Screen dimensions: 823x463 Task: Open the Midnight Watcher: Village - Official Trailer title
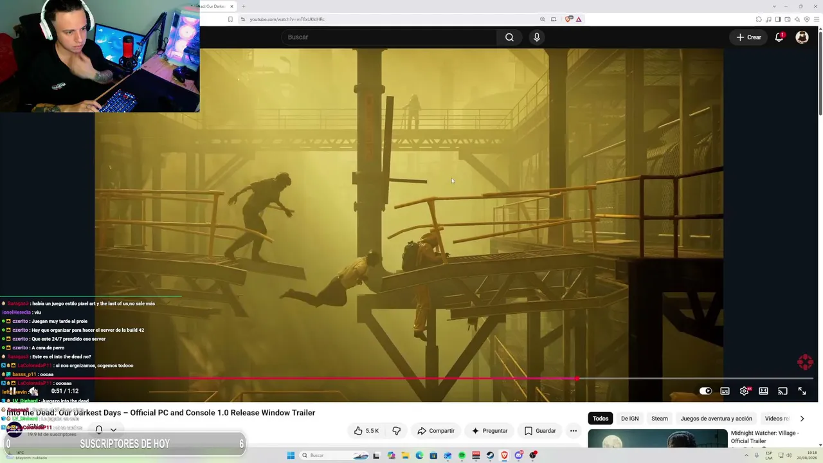(x=765, y=437)
